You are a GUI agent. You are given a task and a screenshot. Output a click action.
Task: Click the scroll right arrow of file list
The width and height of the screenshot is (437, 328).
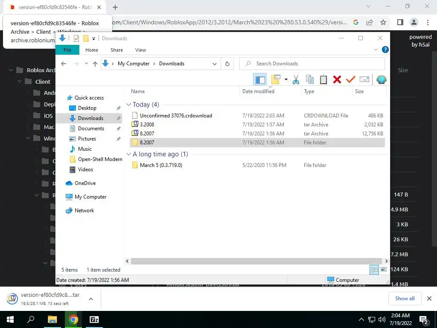[x=386, y=261]
